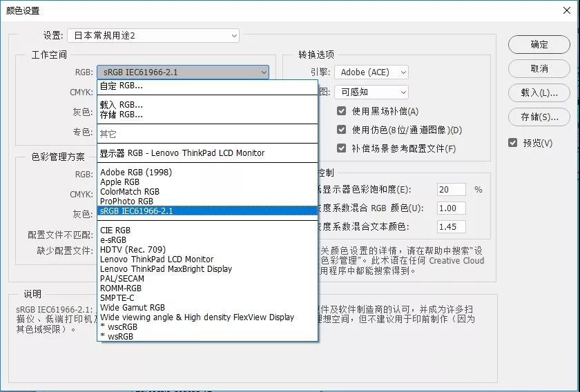Select HDTV (Rec. 709) profile
This screenshot has width=580, height=392.
click(133, 250)
